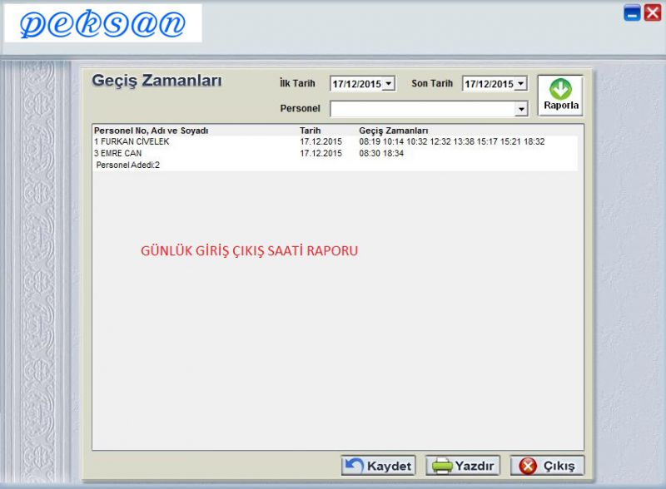Screen dimensions: 666x489
Task: Click the peksan logo
Action: click(x=102, y=23)
